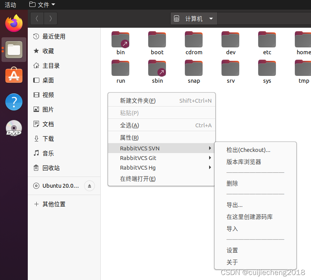Screen dimensions: 311x280
Task: Go forward with the right arrow button
Action: [51, 18]
